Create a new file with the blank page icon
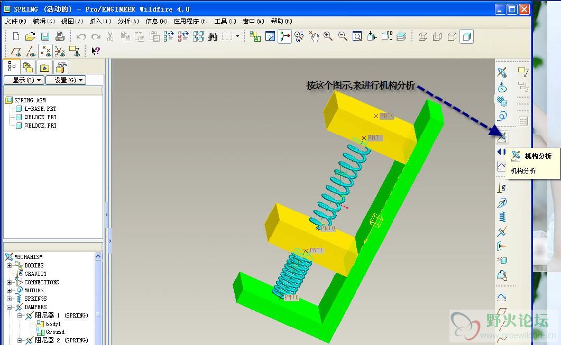Viewport: 561px width, 345px height. [16, 36]
